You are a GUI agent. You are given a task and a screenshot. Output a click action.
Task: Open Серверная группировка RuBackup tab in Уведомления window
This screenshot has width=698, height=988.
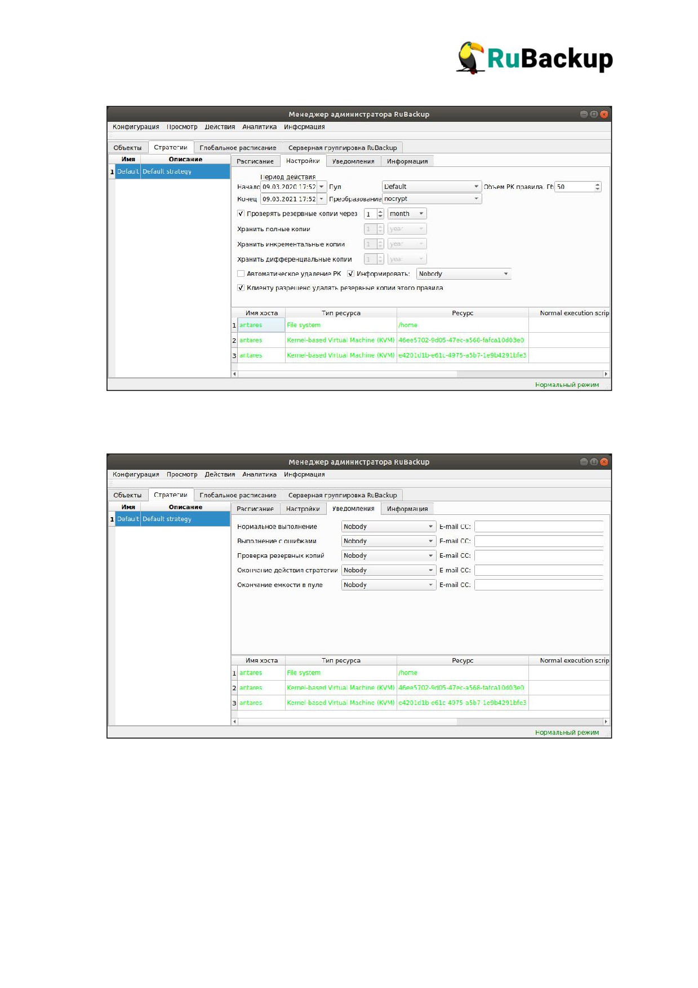pos(343,495)
